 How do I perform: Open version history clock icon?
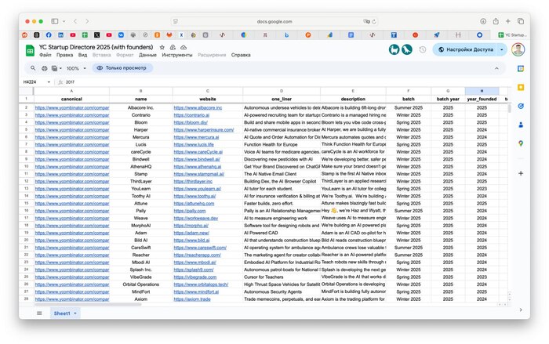423,49
